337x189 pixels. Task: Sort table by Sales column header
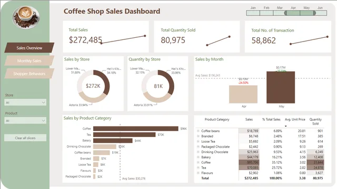coord(249,119)
